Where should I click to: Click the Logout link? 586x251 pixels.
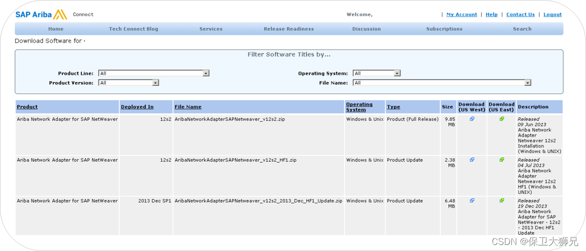click(552, 15)
